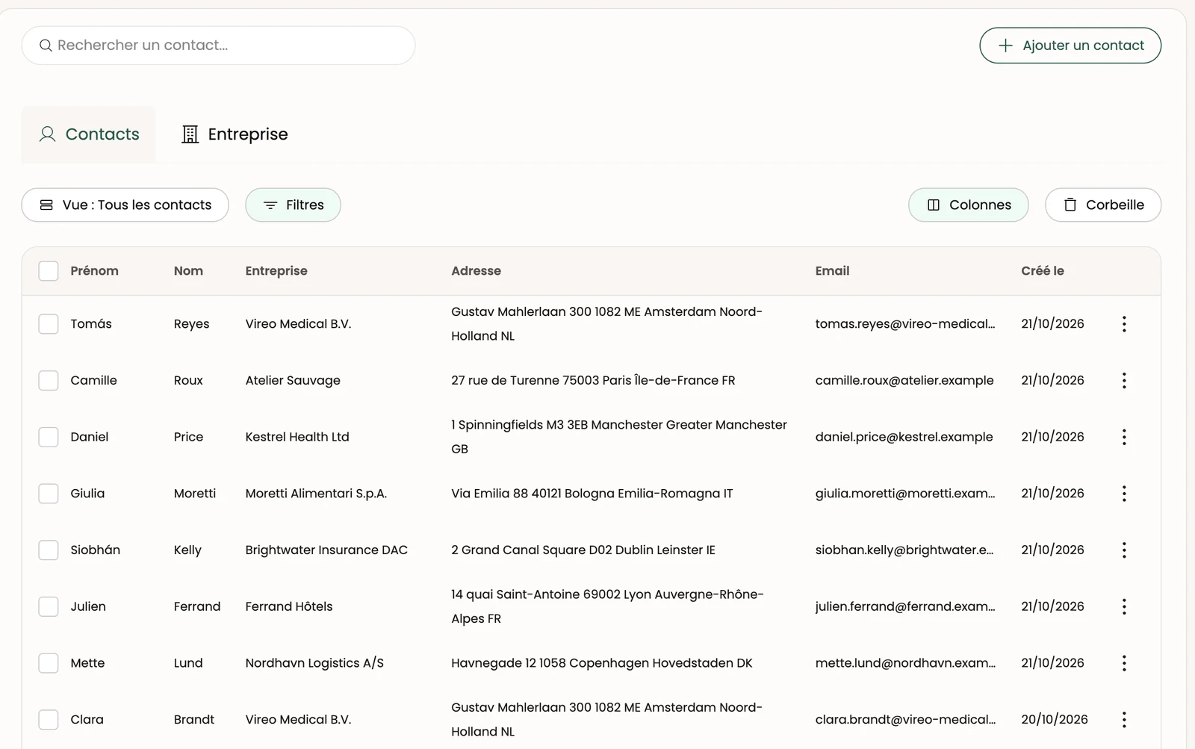Focus the Rechercher un contact field

pos(218,46)
